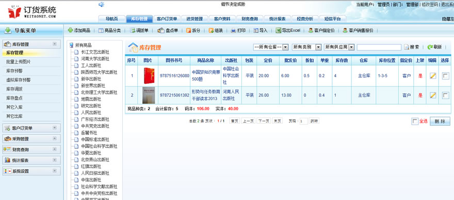This screenshot has height=200, width=454.
Task: Click the 删除 button
Action: (x=440, y=121)
